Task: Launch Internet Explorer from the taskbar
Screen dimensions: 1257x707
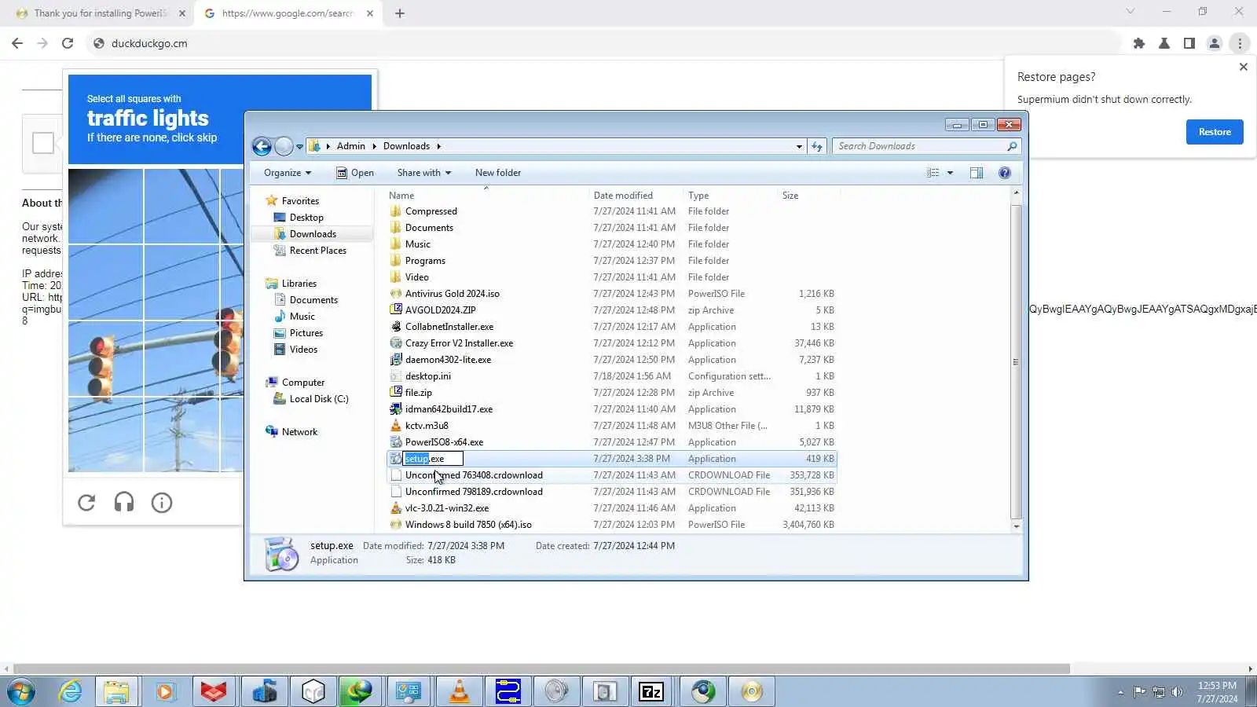Action: (x=71, y=691)
